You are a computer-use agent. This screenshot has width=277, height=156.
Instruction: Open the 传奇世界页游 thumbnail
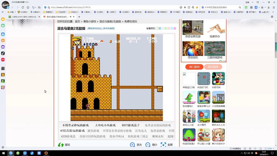point(193,27)
